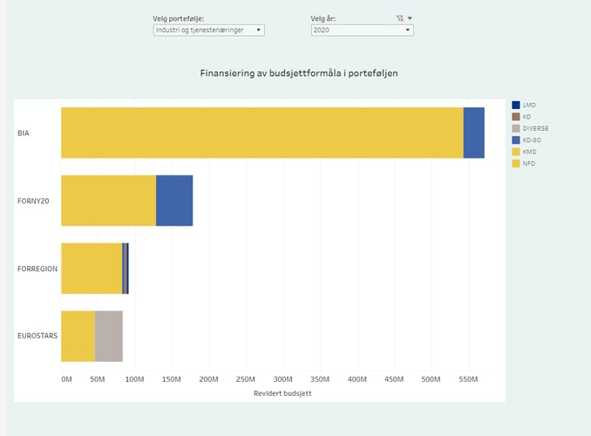Select the KMD legend swatch

tap(516, 152)
